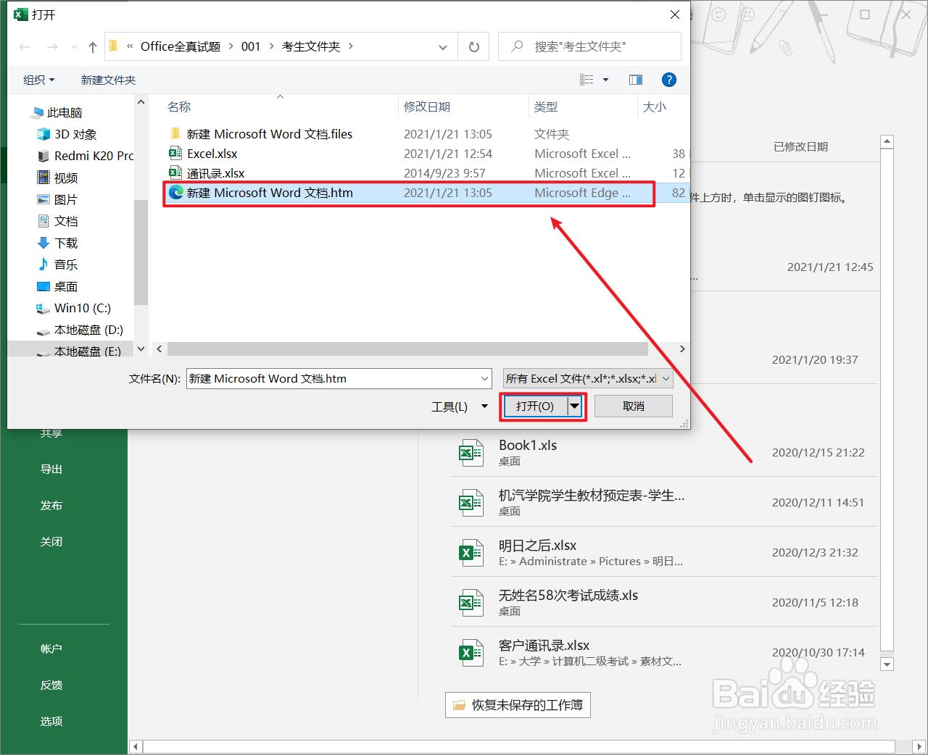The height and width of the screenshot is (755, 928).
Task: Select the 下载 folder icon
Action: 43,243
